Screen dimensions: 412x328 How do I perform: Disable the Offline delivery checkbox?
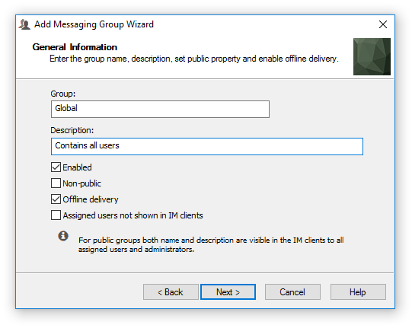(x=56, y=199)
